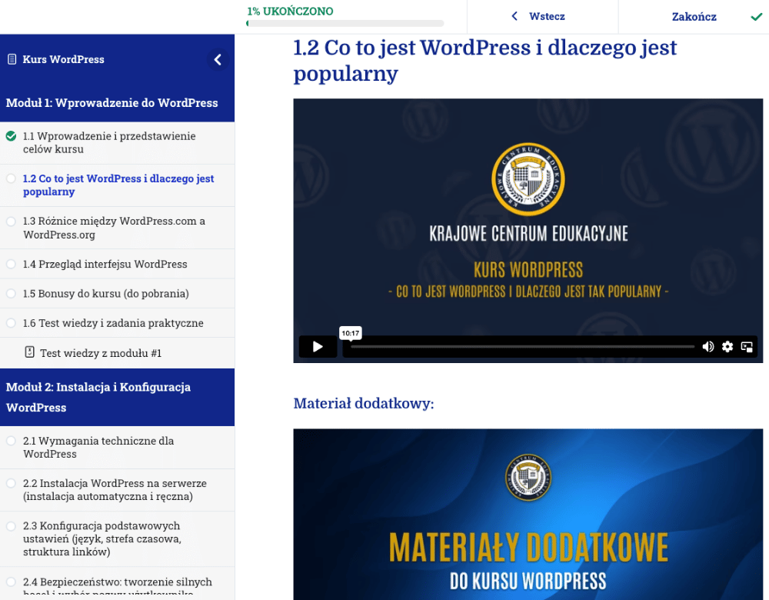This screenshot has height=600, width=769.
Task: Click the green checkmark next to Zakończ
Action: click(x=756, y=17)
